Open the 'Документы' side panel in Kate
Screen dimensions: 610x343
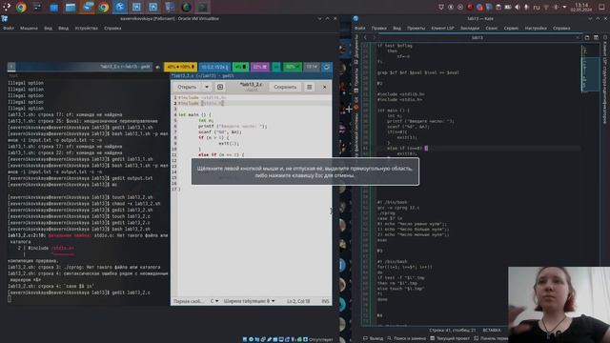pyautogui.click(x=356, y=50)
